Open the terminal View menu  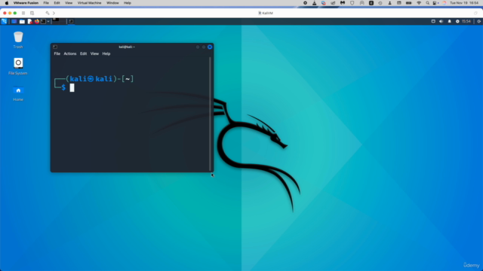[x=94, y=53]
